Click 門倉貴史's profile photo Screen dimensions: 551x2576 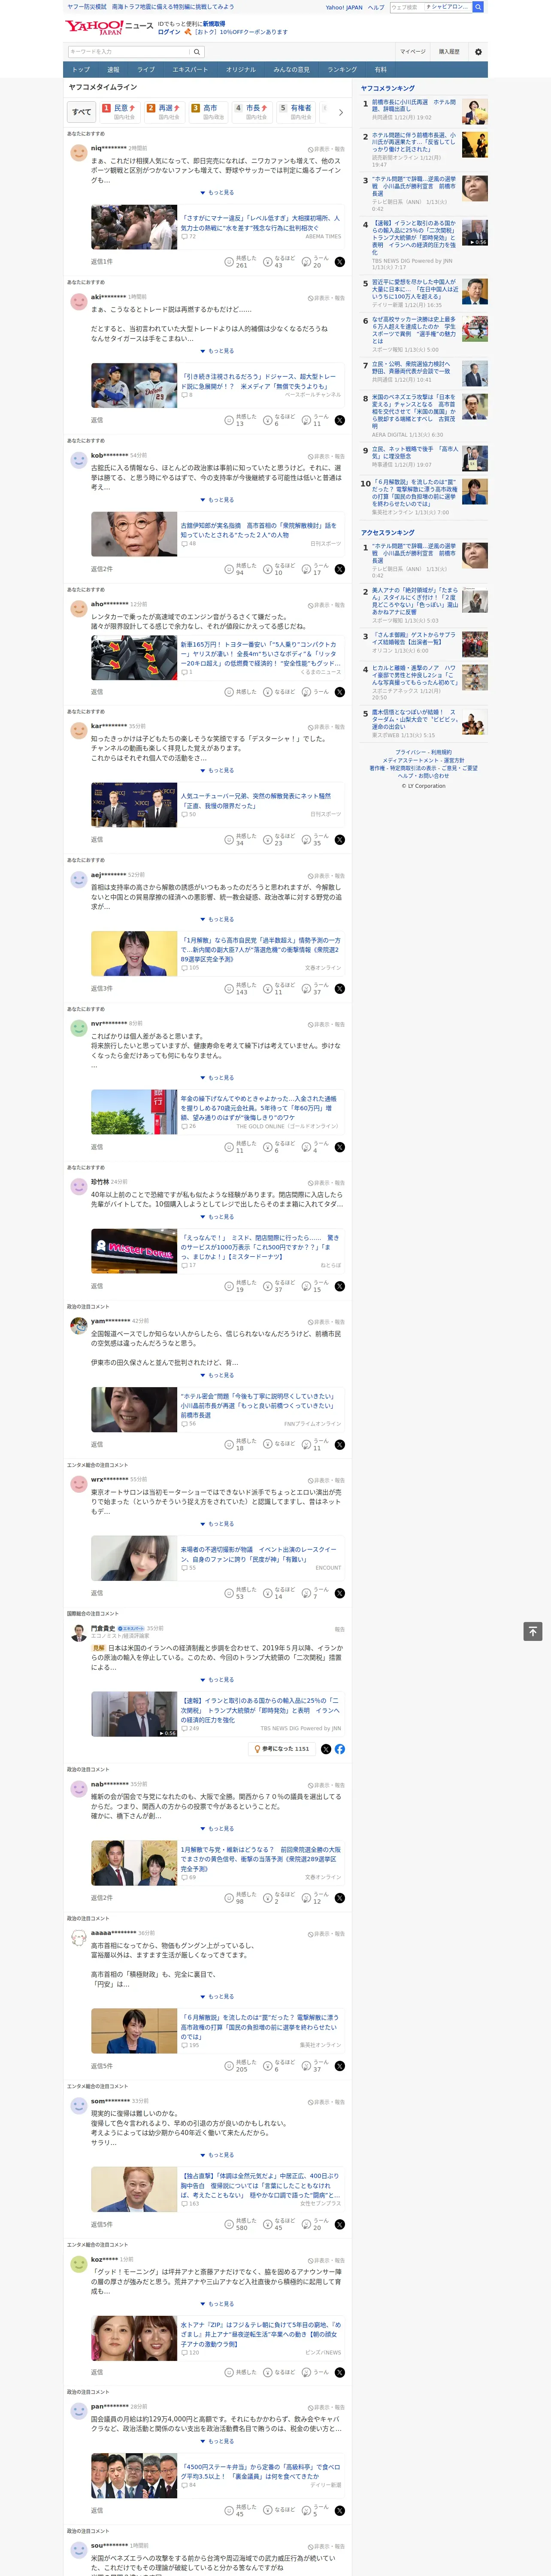pyautogui.click(x=78, y=1633)
